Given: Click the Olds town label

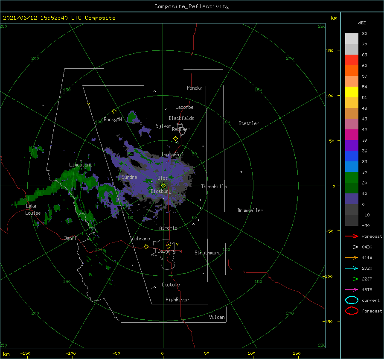Looking at the screenshot, I should (x=163, y=178).
